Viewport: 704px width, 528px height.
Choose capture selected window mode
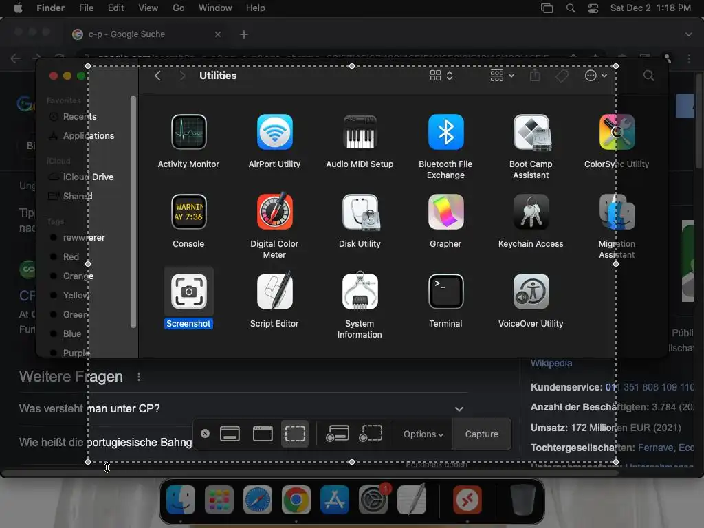point(263,434)
